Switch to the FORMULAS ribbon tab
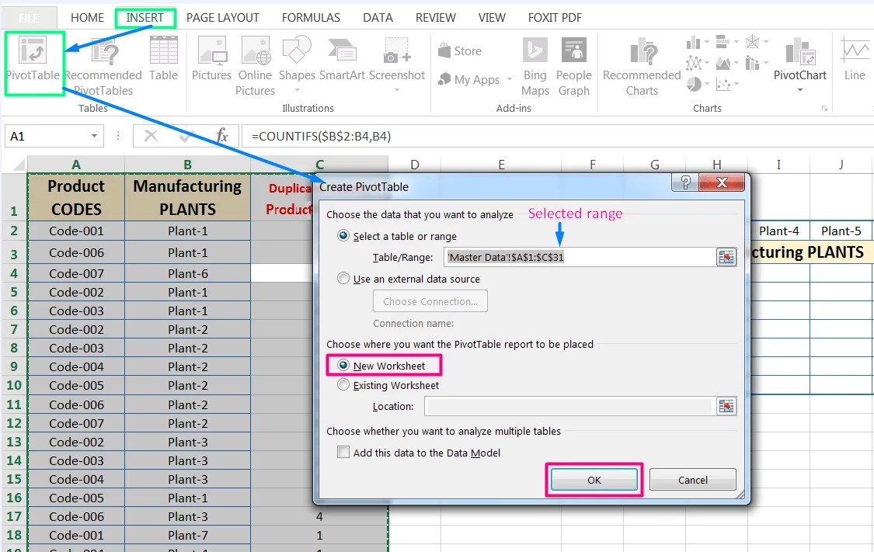The width and height of the screenshot is (874, 552). click(x=311, y=17)
